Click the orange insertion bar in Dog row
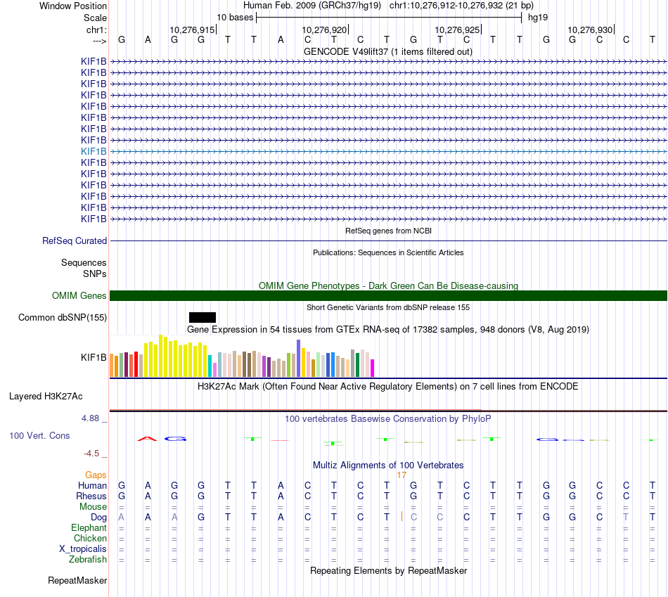This screenshot has height=597, width=668. click(402, 516)
